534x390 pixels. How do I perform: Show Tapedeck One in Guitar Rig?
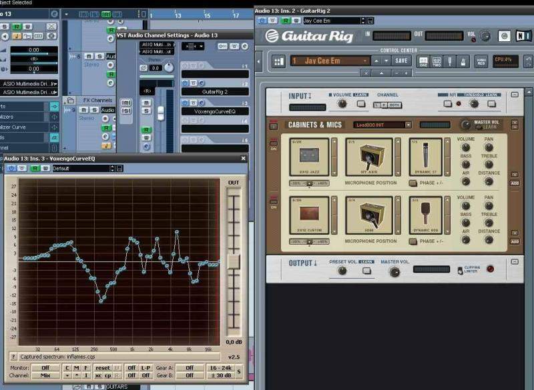pos(423,61)
